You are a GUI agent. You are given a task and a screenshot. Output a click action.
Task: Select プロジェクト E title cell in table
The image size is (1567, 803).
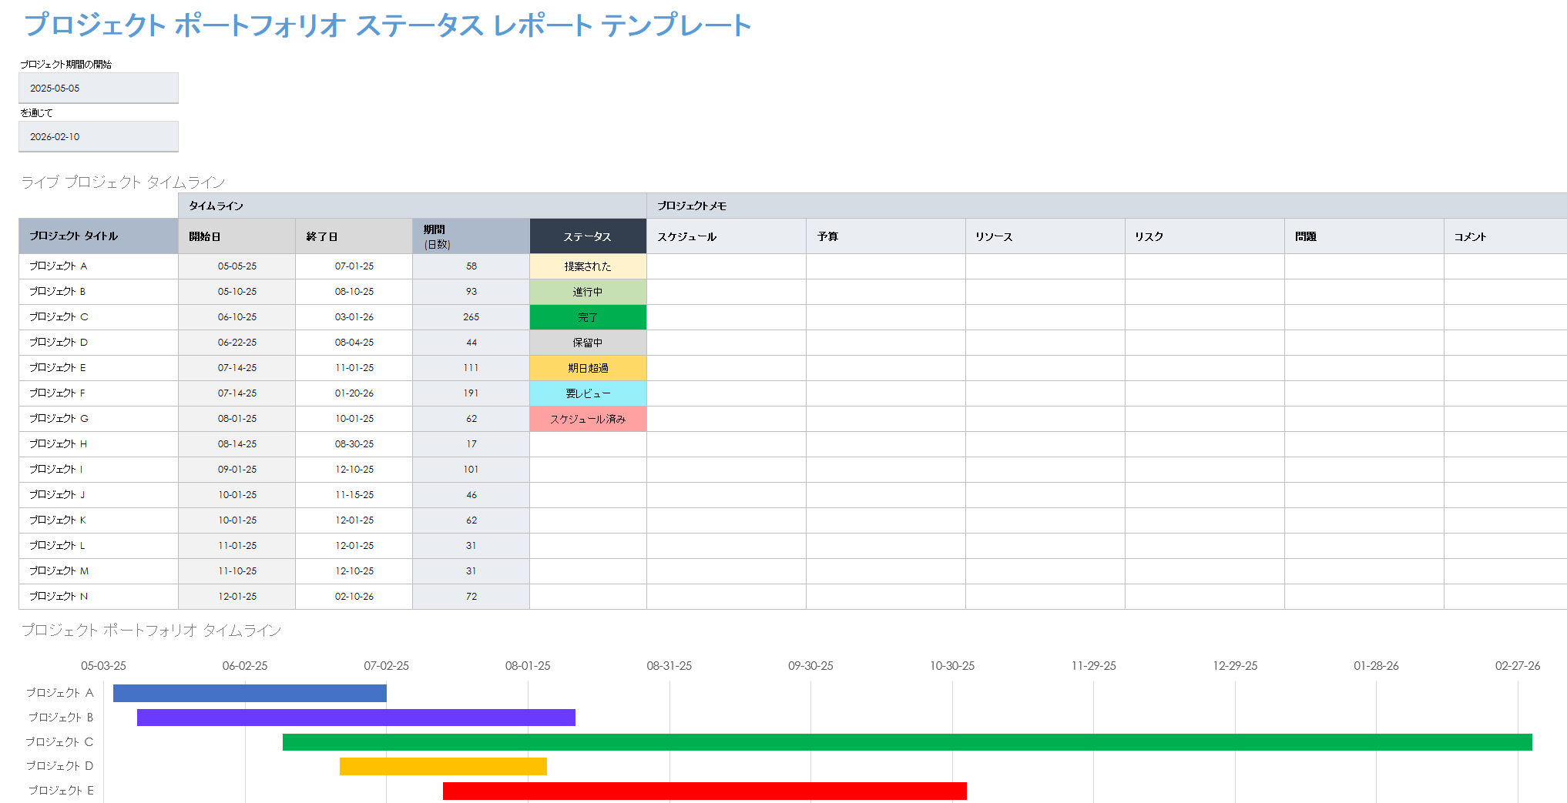[99, 368]
